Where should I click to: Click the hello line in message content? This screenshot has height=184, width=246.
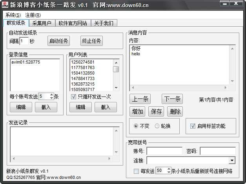[x=136, y=54]
